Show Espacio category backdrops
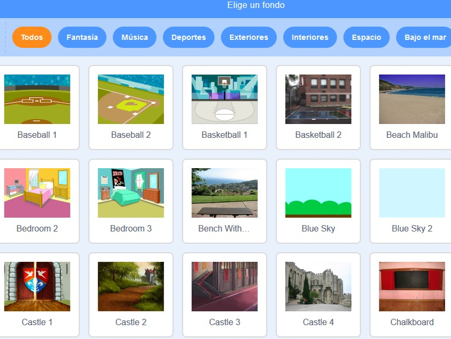The height and width of the screenshot is (339, 451). [366, 37]
